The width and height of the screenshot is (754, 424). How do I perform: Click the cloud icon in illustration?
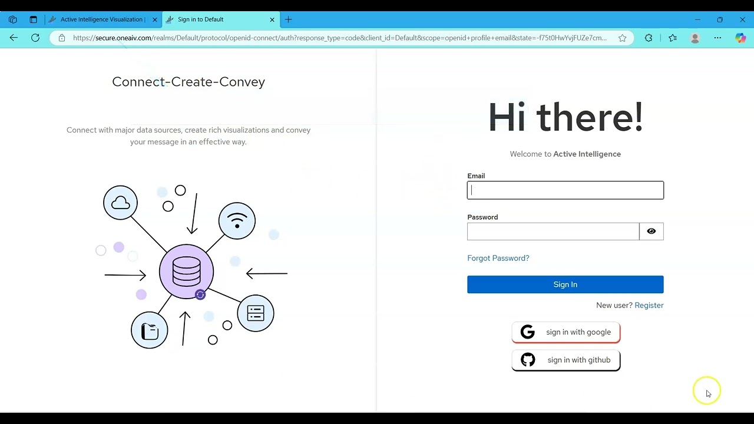coord(120,203)
